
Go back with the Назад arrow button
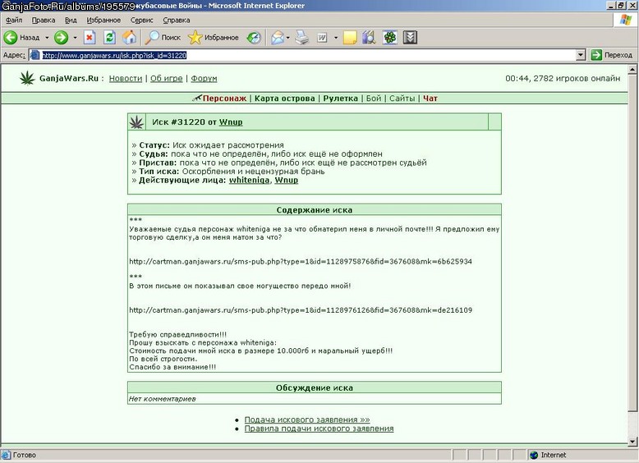pos(21,38)
